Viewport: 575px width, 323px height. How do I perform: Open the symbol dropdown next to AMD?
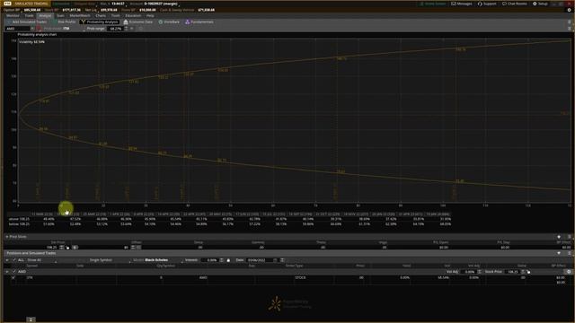(x=32, y=29)
